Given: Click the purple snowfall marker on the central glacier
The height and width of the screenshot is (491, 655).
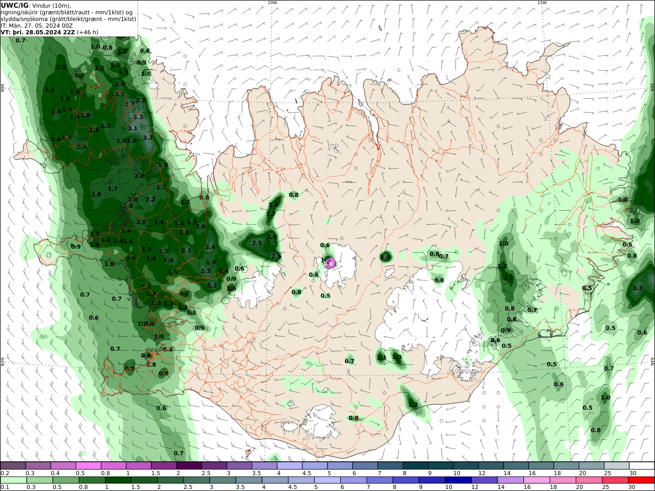Looking at the screenshot, I should click(x=330, y=263).
